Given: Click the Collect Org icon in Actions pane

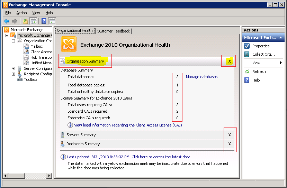Looking at the screenshot, I should coord(247,54).
